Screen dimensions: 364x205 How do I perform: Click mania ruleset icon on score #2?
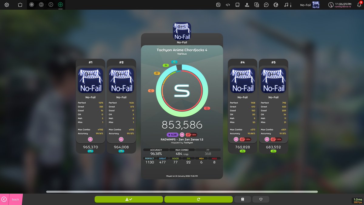(x=121, y=139)
